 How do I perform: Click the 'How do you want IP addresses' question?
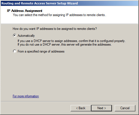[x=55, y=29]
